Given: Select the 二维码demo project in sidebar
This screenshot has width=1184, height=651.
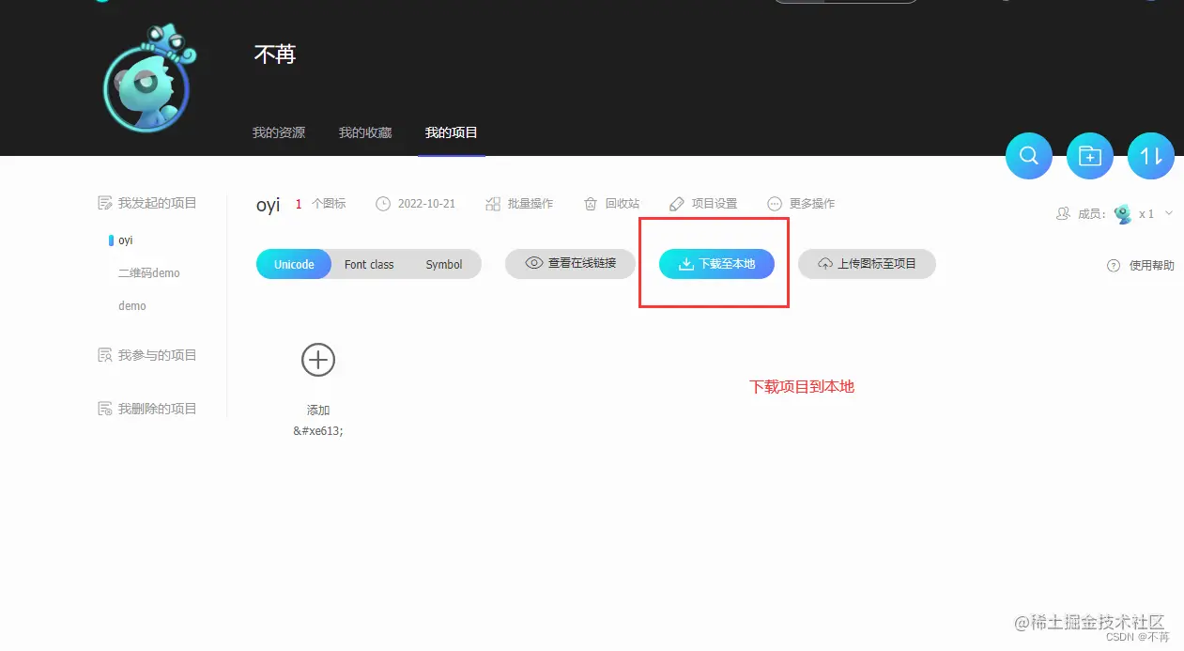Looking at the screenshot, I should click(x=150, y=272).
